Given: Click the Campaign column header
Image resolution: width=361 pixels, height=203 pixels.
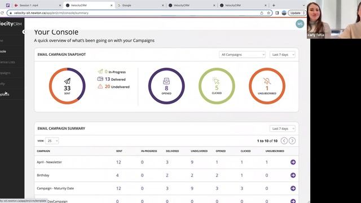Looking at the screenshot, I should coord(43,151).
